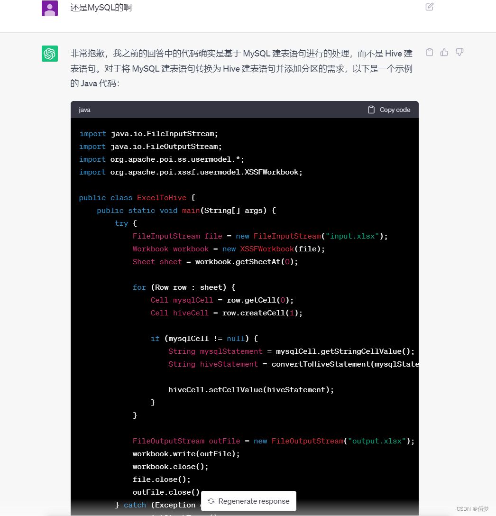Click the XSSFWorkbook import line

191,173
